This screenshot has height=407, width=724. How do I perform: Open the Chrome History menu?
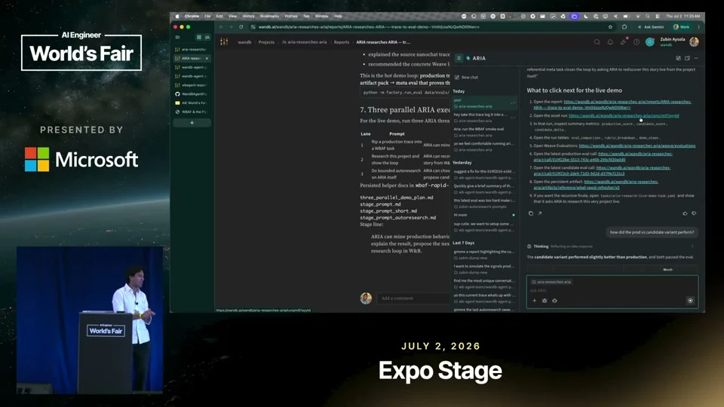(x=248, y=16)
